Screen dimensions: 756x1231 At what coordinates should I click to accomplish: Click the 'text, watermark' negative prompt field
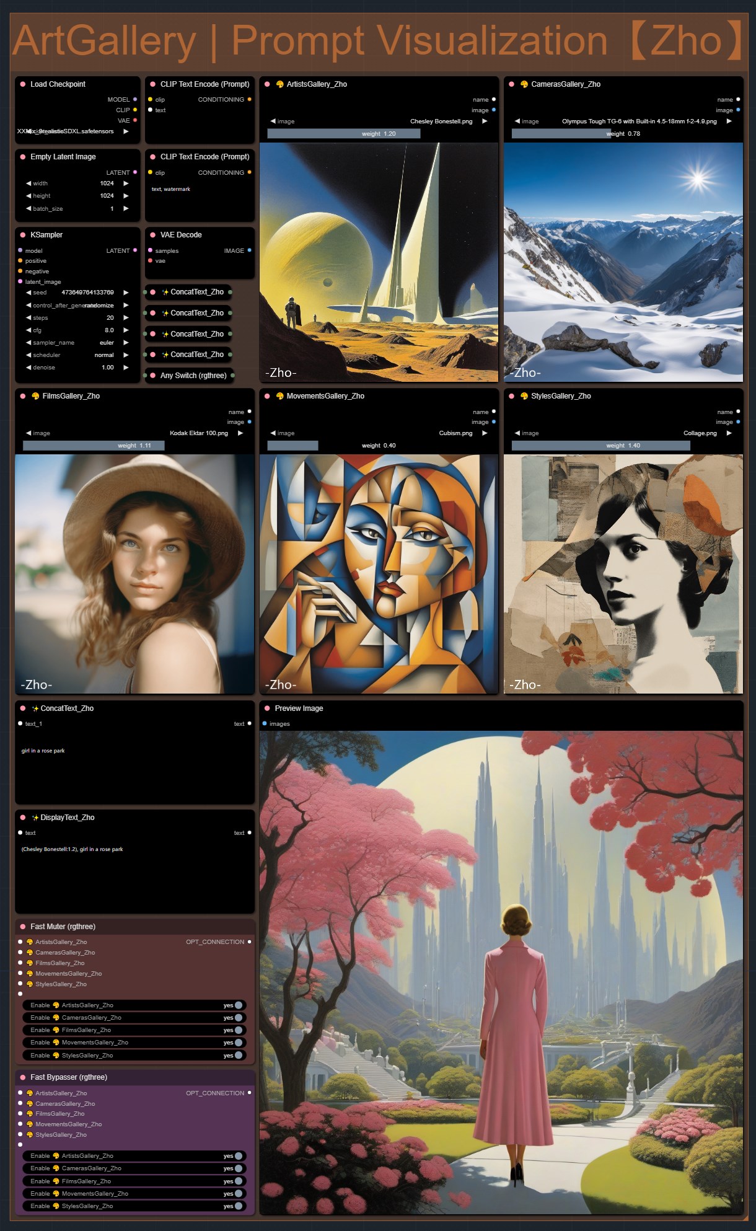pos(200,201)
